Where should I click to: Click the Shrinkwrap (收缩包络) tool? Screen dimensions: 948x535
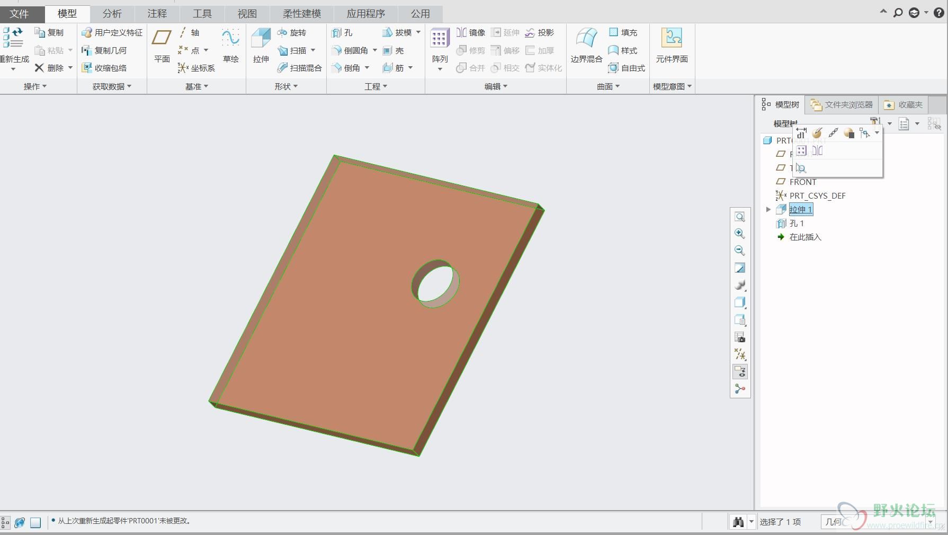[104, 68]
